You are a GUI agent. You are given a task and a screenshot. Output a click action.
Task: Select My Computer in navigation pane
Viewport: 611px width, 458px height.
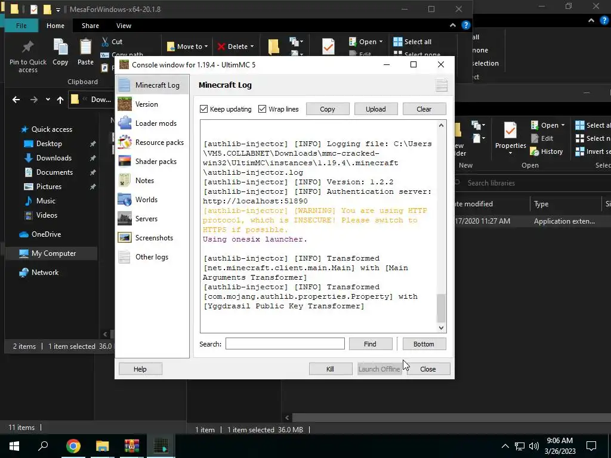click(54, 253)
